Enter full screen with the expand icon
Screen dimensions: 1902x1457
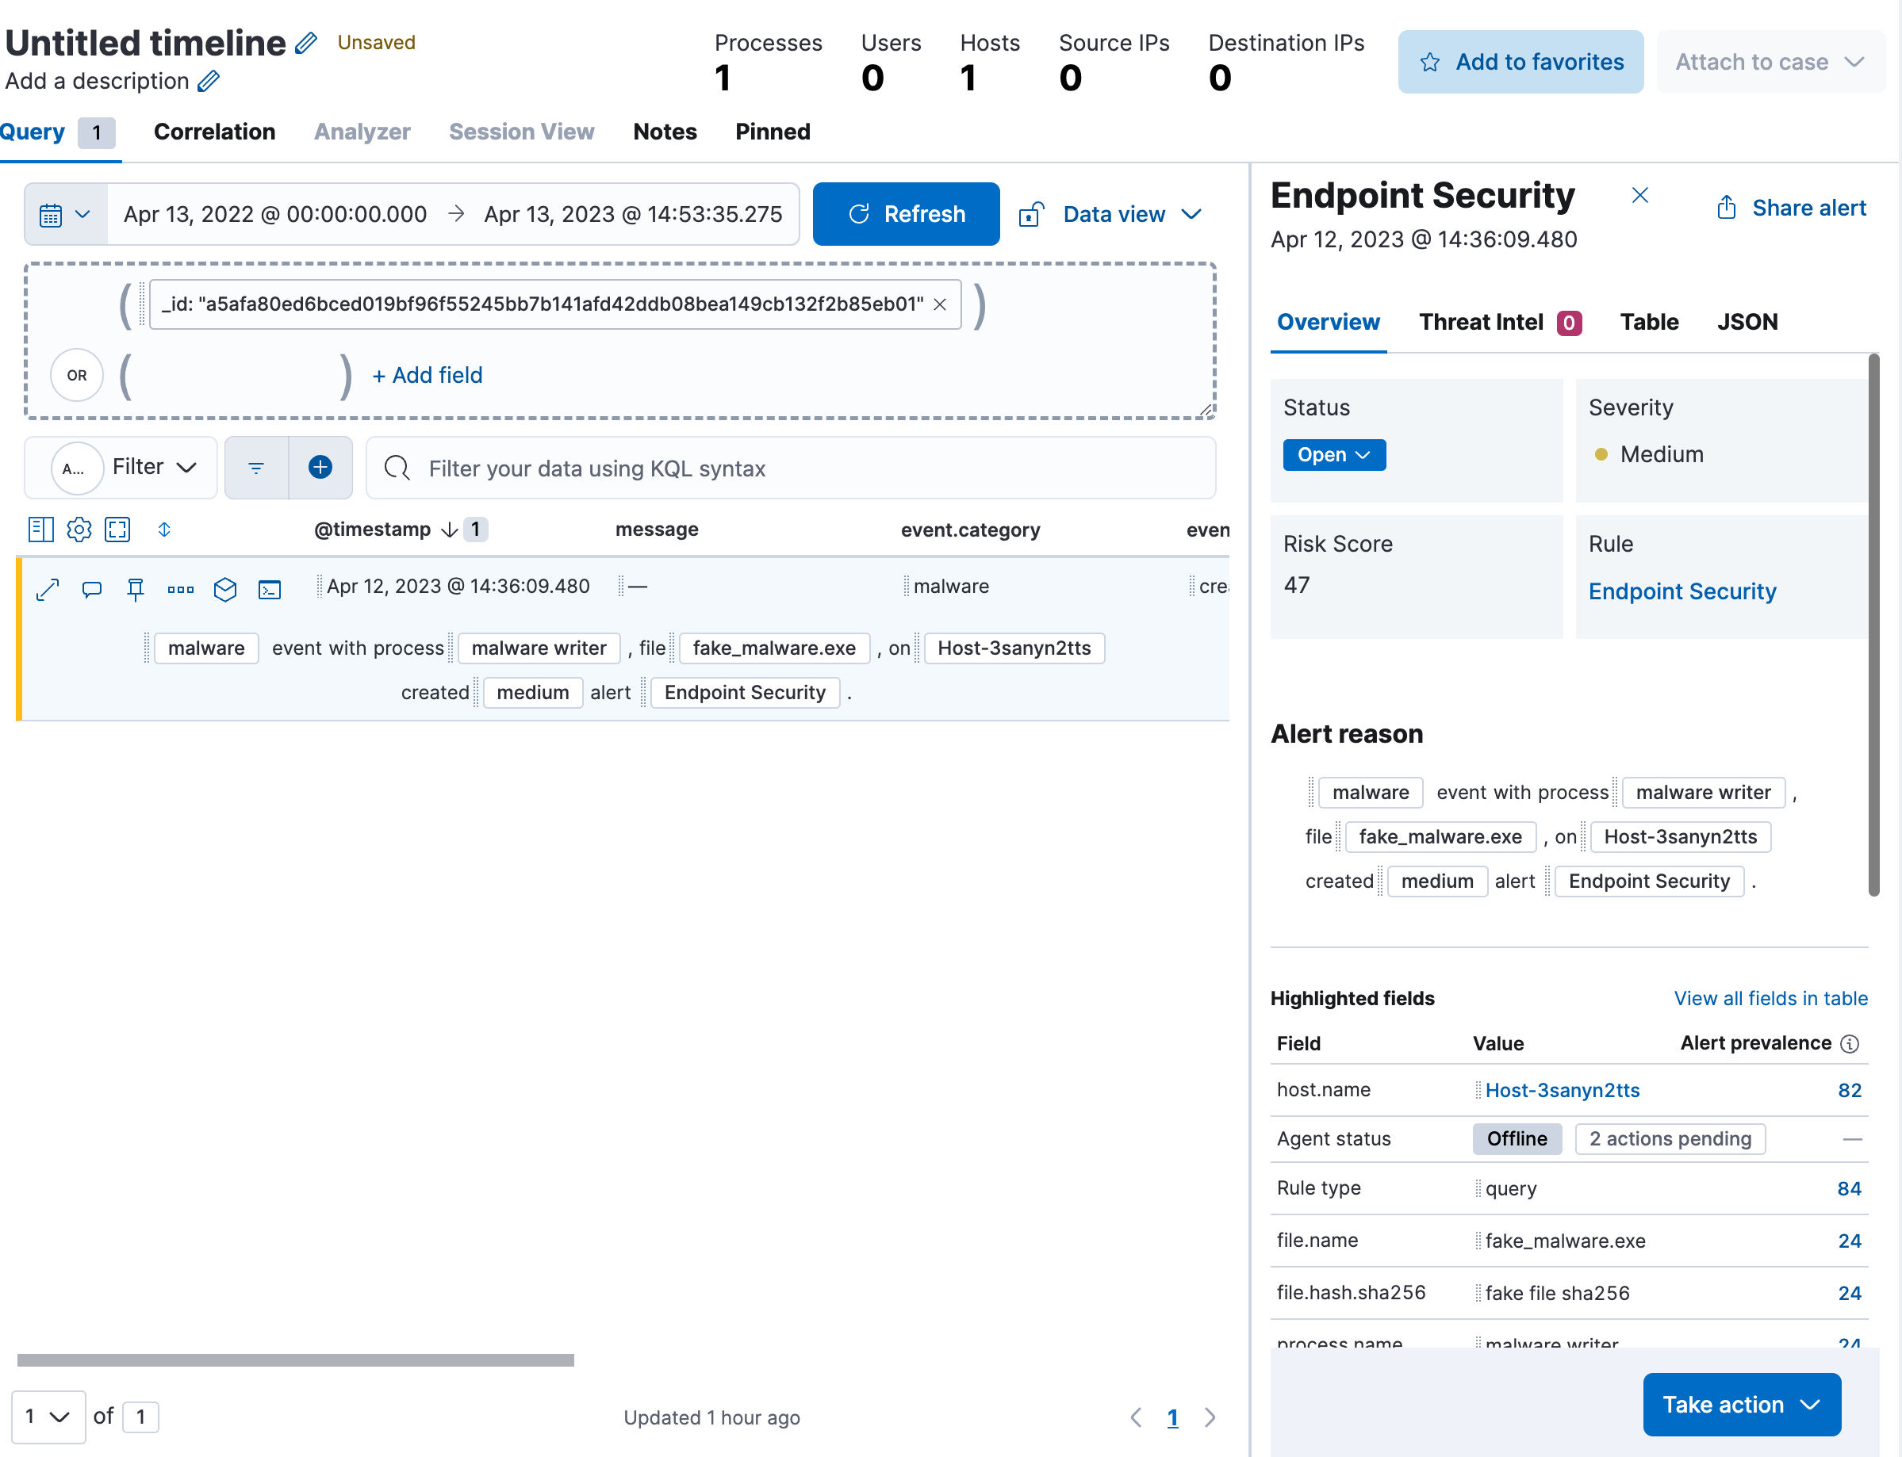tap(117, 529)
